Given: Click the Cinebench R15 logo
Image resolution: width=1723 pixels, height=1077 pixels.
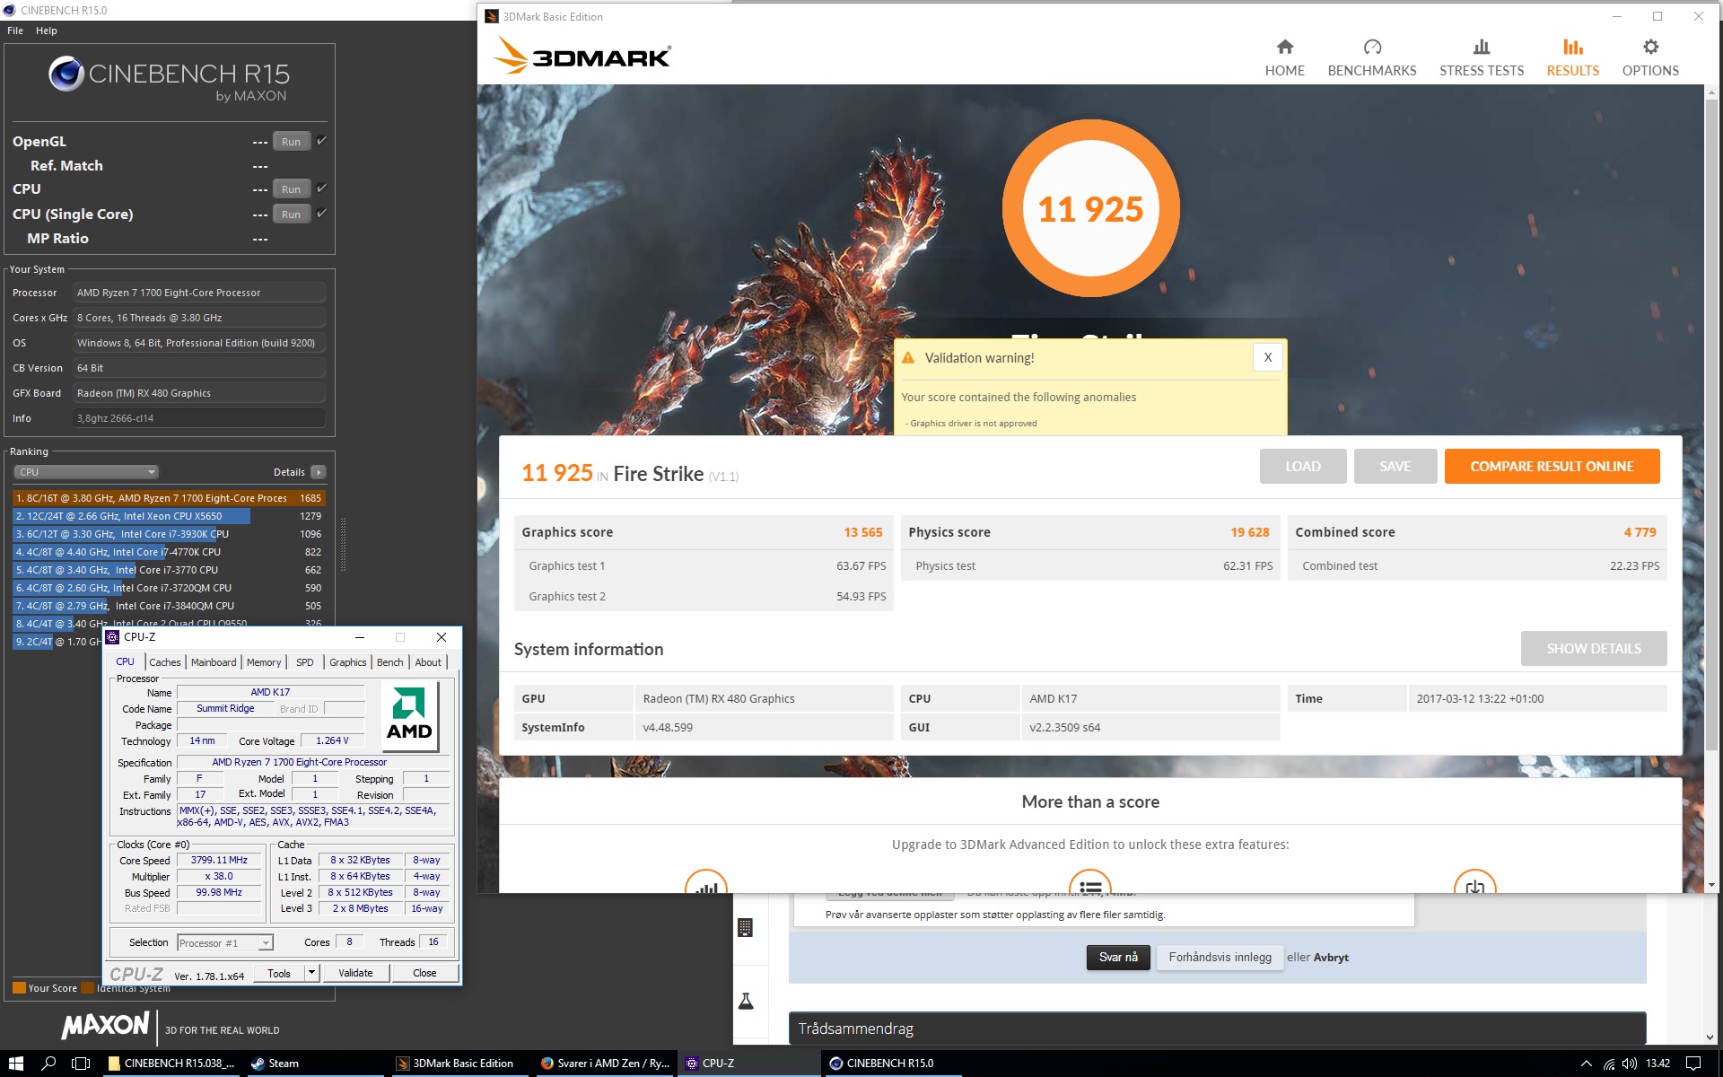Looking at the screenshot, I should [170, 78].
